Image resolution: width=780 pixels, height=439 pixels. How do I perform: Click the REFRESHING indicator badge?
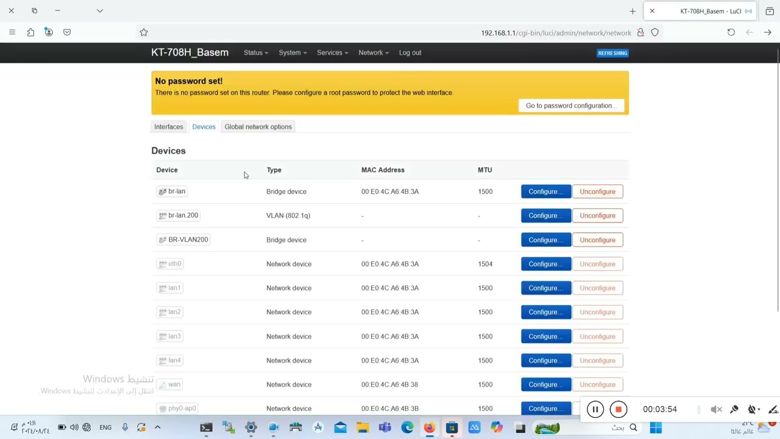(612, 53)
